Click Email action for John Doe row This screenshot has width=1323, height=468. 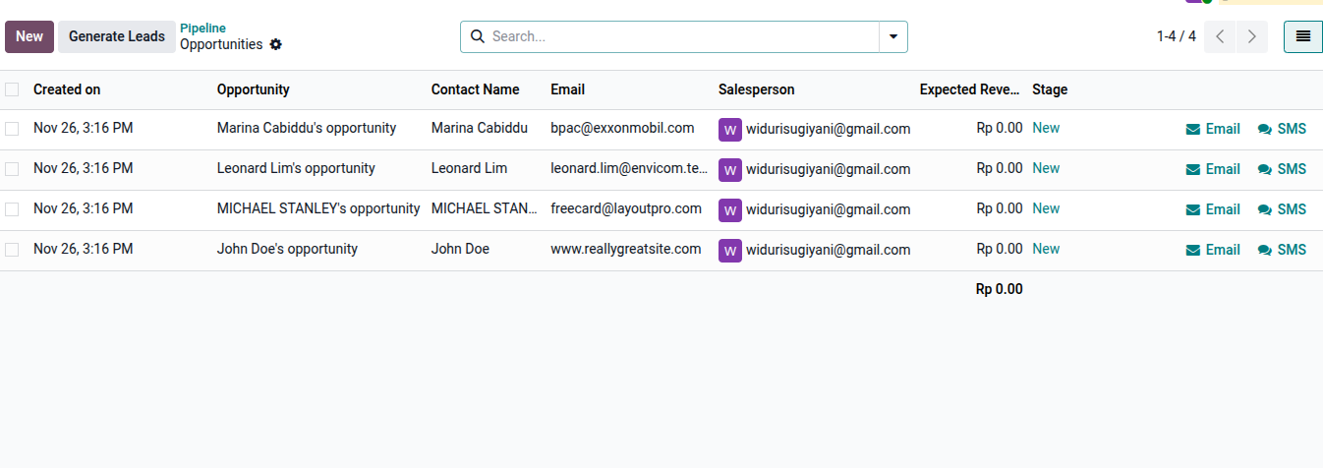(x=1213, y=250)
